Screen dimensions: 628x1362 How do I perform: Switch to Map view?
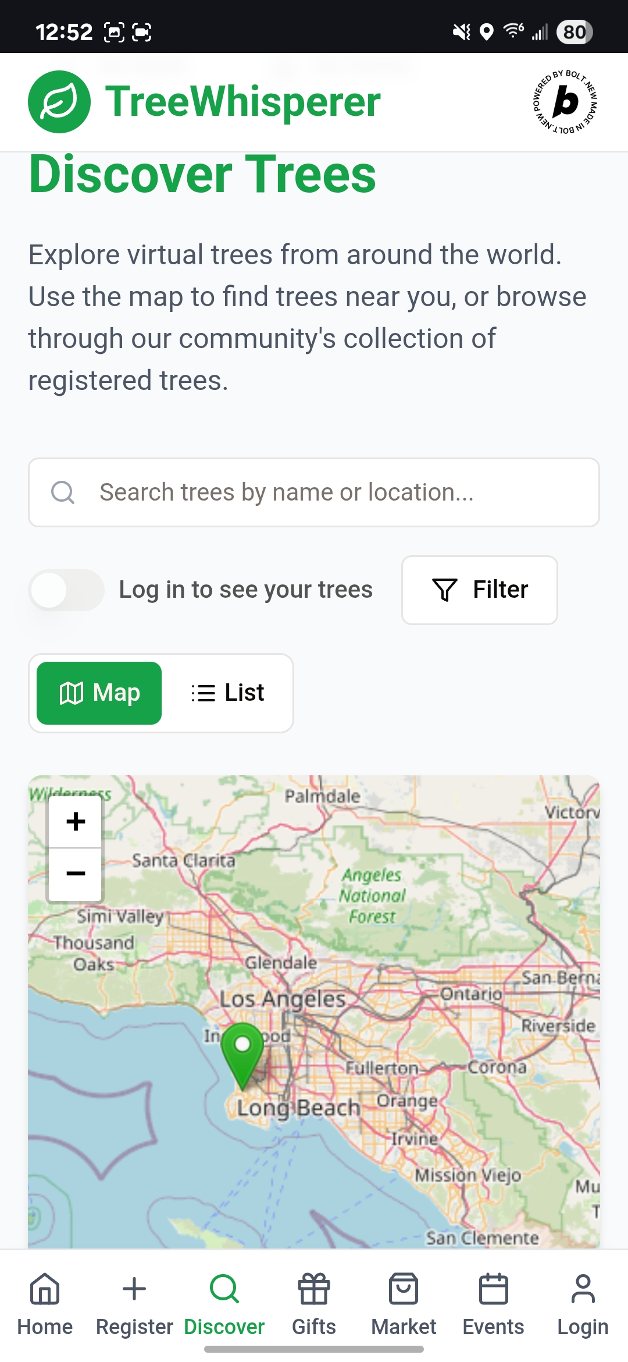[x=99, y=693]
